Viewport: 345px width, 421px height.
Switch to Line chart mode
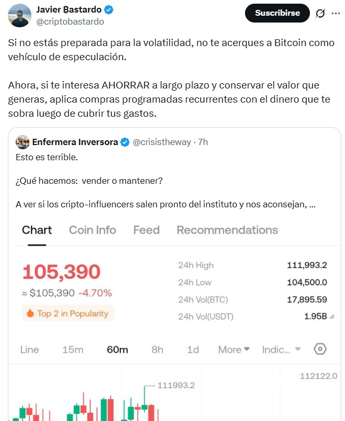[30, 349]
